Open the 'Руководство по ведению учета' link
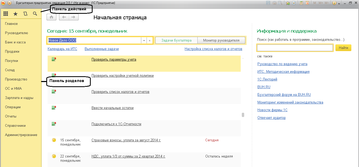 (282, 64)
